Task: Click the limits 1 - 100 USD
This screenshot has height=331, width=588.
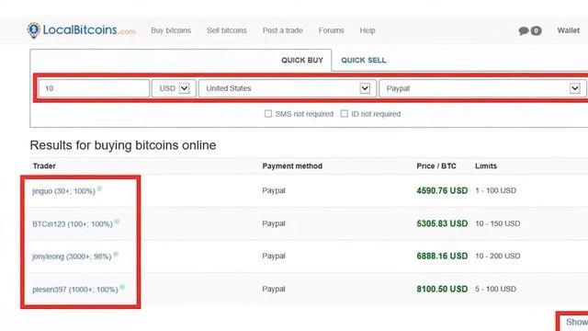Action: (495, 190)
